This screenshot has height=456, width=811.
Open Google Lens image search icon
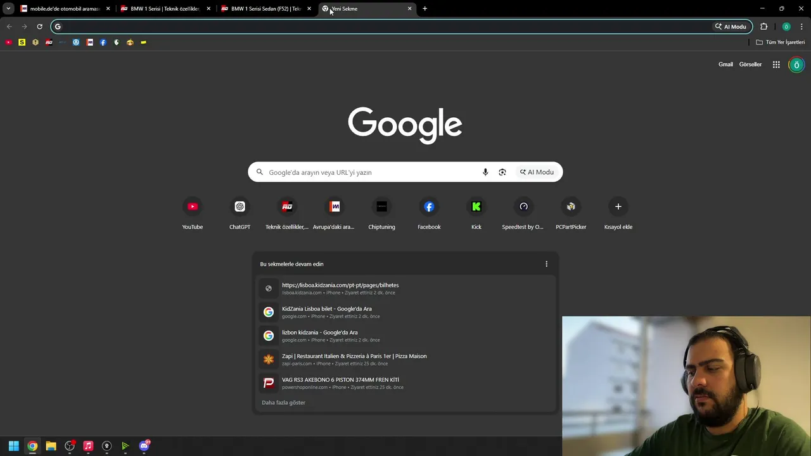[x=502, y=172]
